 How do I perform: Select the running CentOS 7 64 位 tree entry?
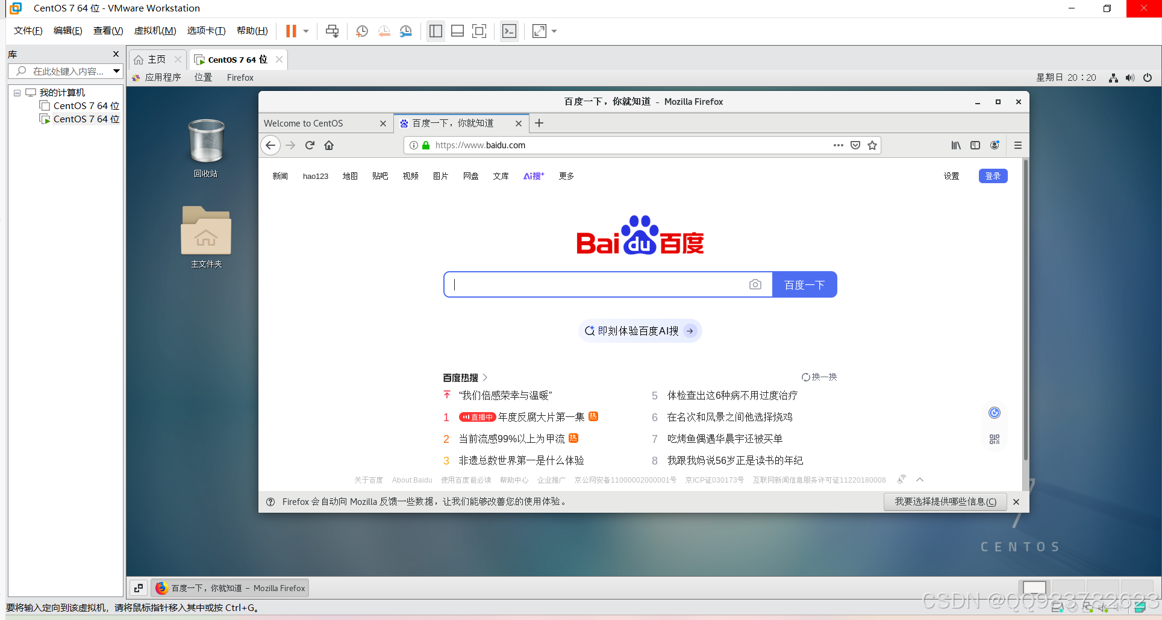[80, 119]
